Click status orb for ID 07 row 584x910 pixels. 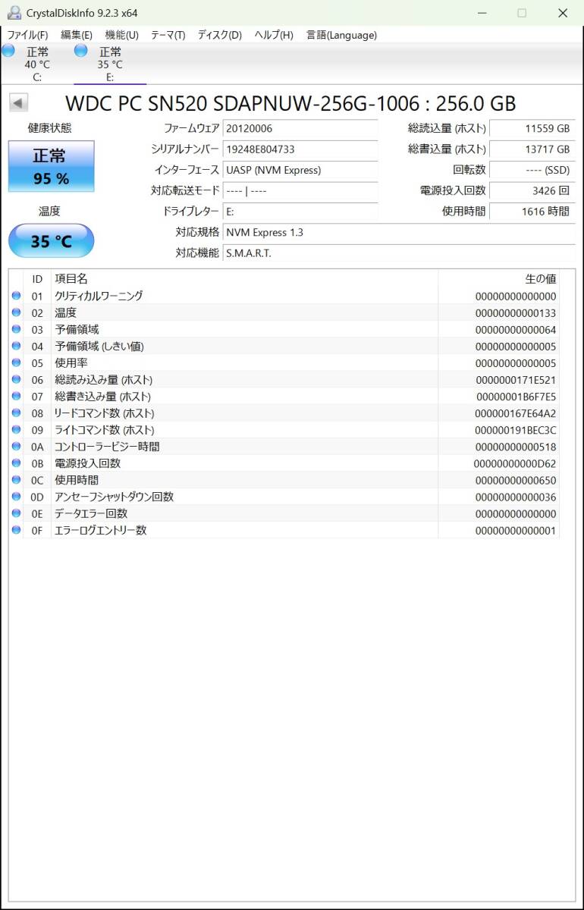click(16, 396)
